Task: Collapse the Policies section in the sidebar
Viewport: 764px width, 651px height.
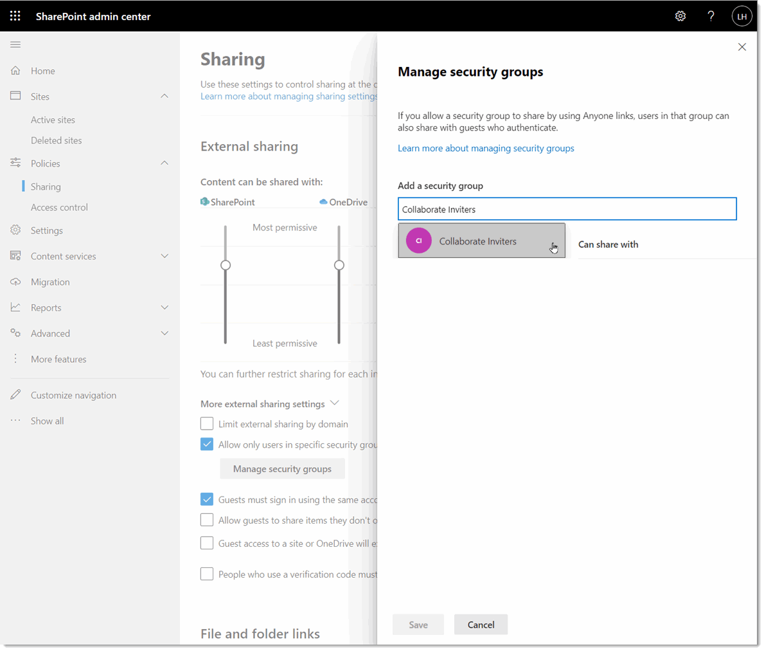Action: point(164,163)
